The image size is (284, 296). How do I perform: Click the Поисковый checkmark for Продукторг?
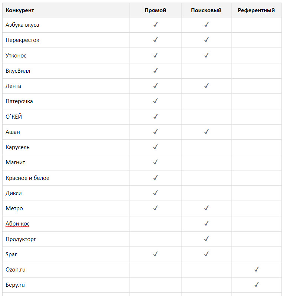[x=207, y=239]
